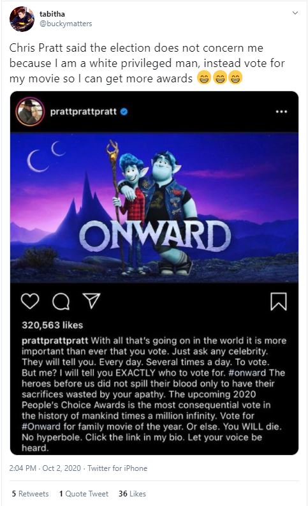Open the display name tabitha
This screenshot has height=506, width=308.
(x=52, y=14)
